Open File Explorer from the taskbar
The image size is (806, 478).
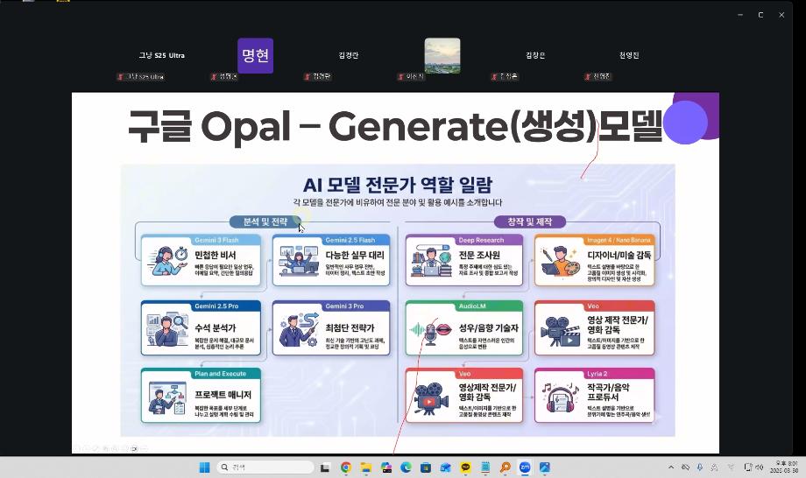[365, 467]
